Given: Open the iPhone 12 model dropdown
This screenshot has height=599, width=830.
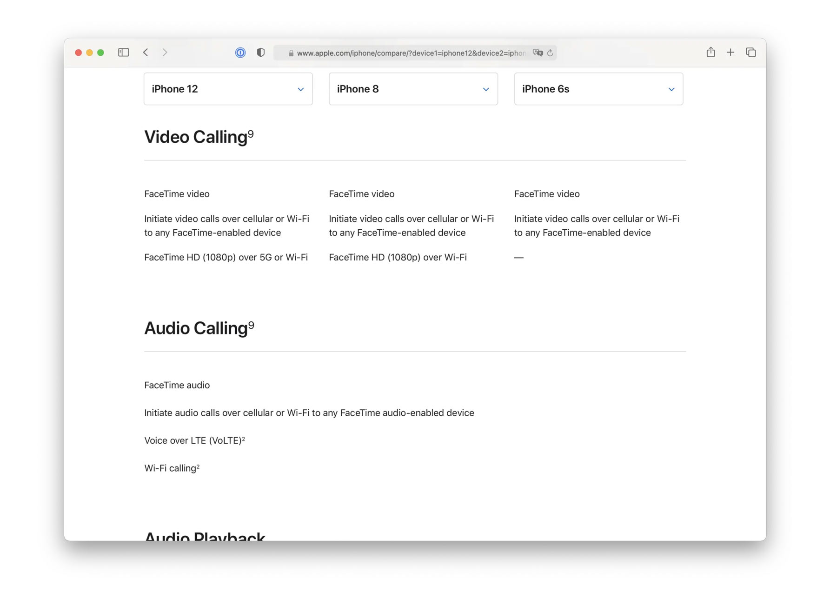Looking at the screenshot, I should click(x=228, y=89).
